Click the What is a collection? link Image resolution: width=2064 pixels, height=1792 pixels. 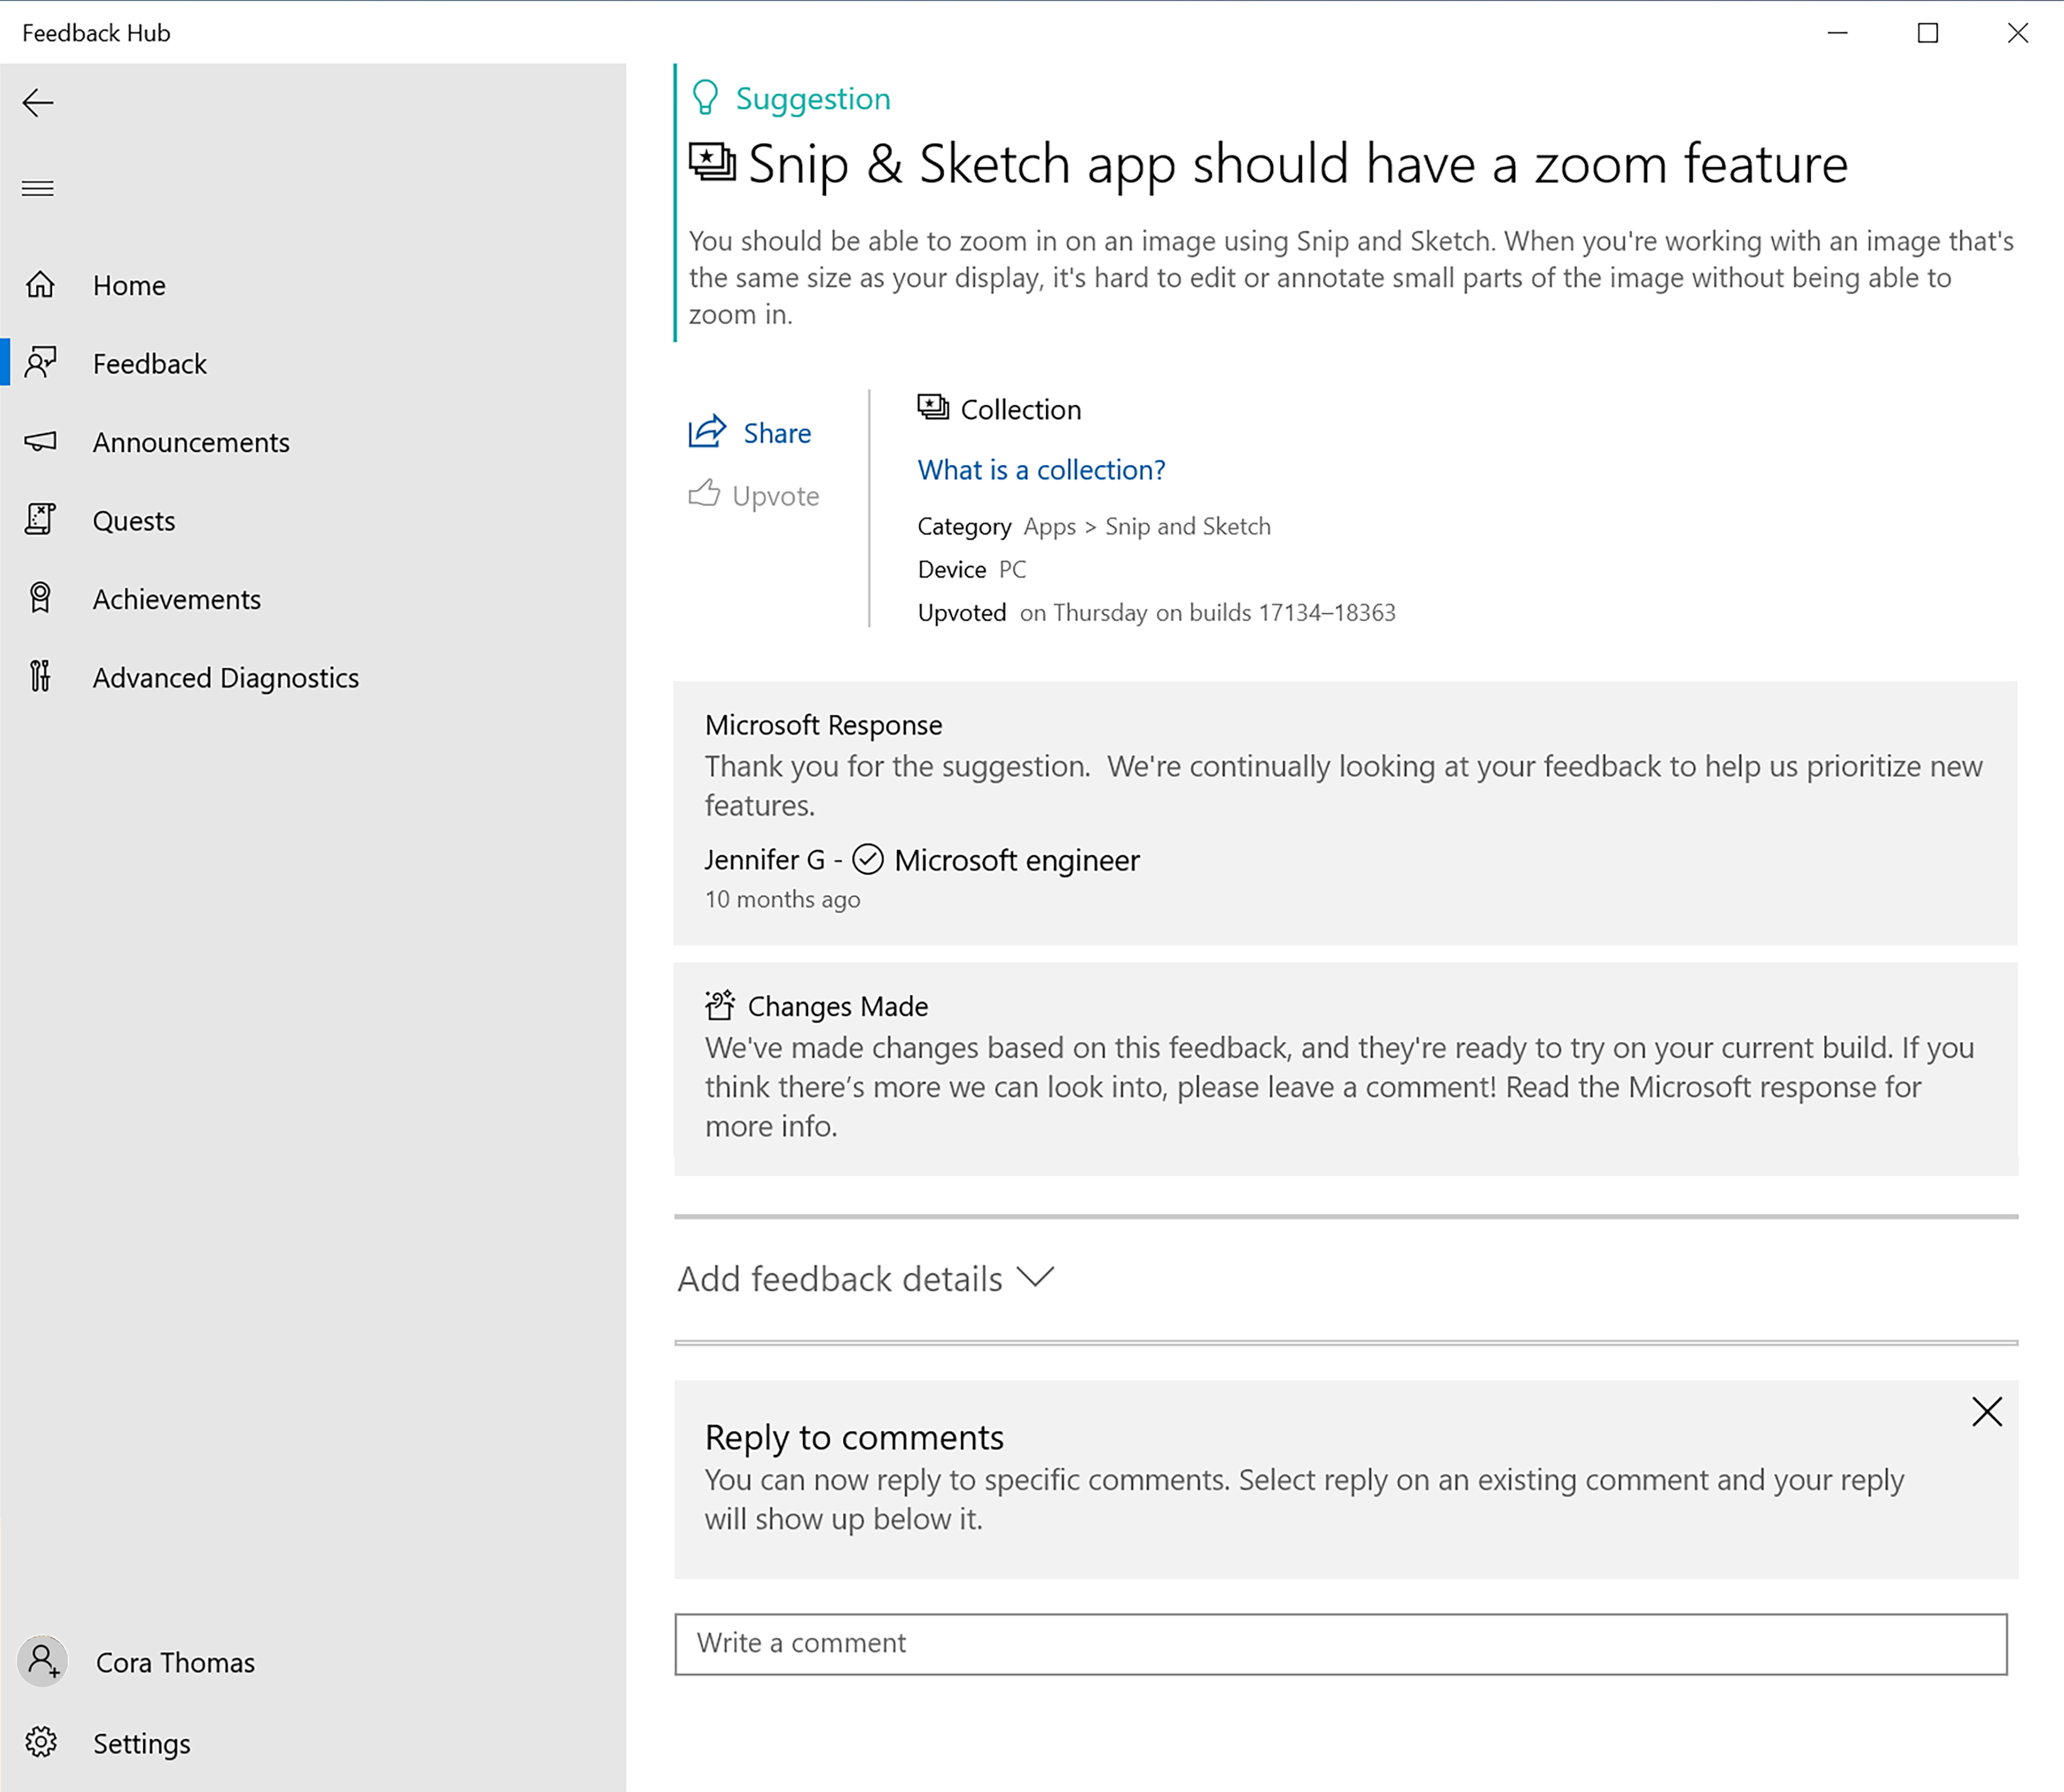click(1041, 468)
